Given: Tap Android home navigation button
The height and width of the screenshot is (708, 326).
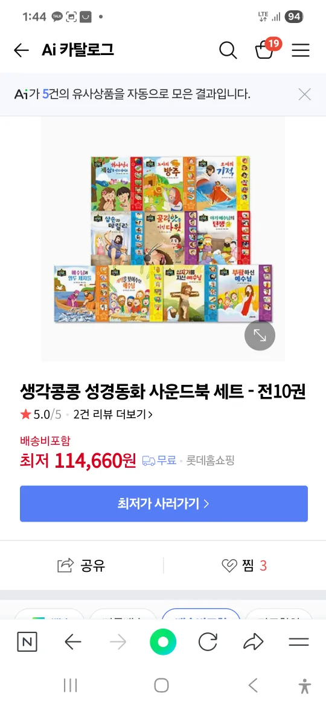Looking at the screenshot, I should pyautogui.click(x=162, y=685).
